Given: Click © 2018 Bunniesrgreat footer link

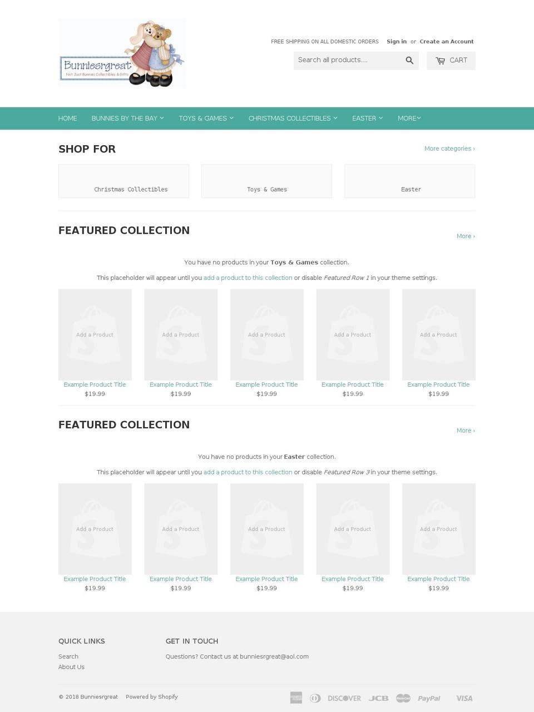Looking at the screenshot, I should click(x=88, y=697).
